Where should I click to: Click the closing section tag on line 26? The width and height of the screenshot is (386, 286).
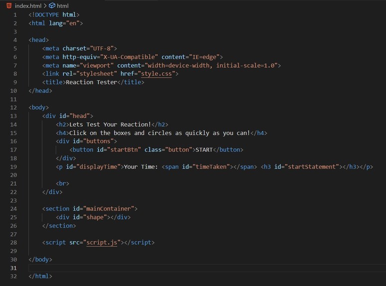59,226
